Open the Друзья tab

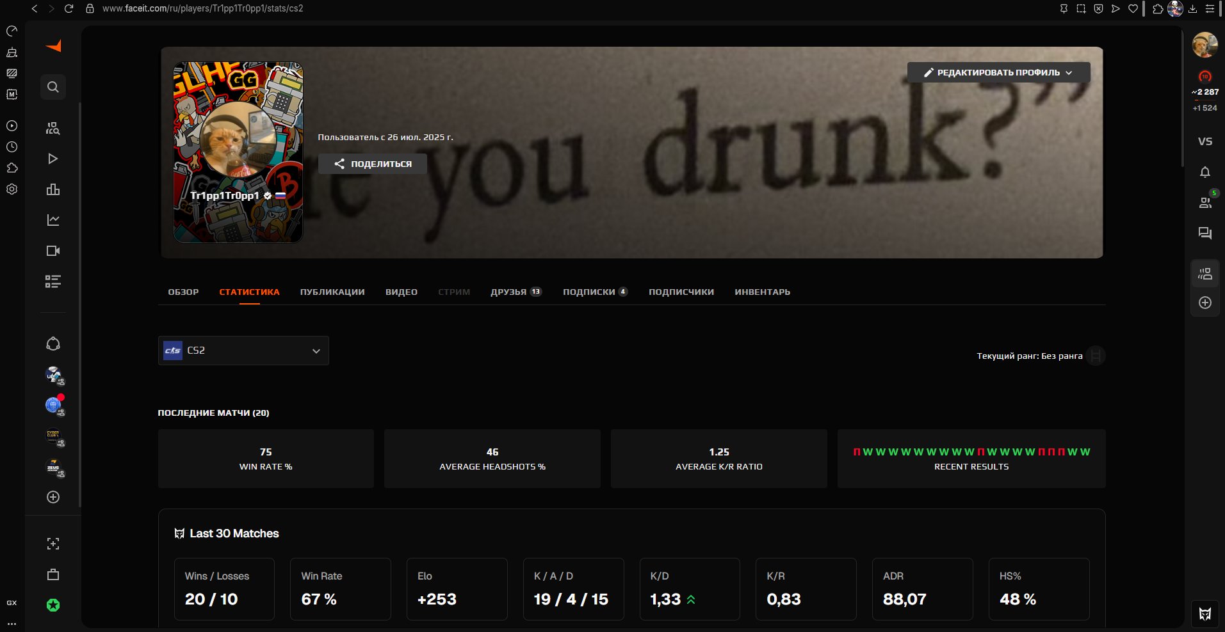click(x=515, y=292)
